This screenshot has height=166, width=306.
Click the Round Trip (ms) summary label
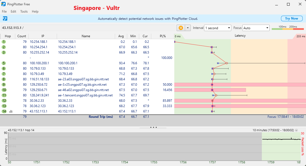pyautogui.click(x=101, y=117)
